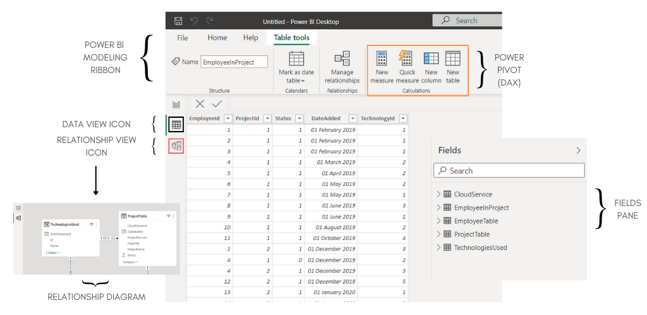647x315 pixels.
Task: Open the Home tab
Action: point(217,37)
